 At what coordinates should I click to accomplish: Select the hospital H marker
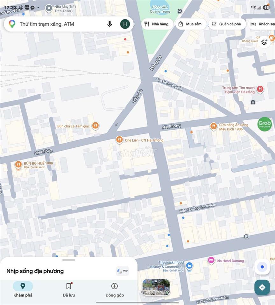pos(260,89)
